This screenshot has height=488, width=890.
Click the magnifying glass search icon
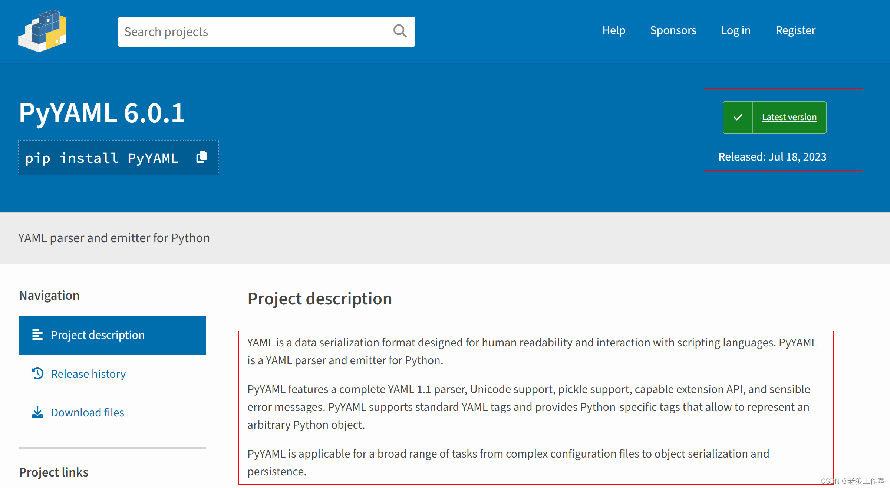(x=400, y=32)
